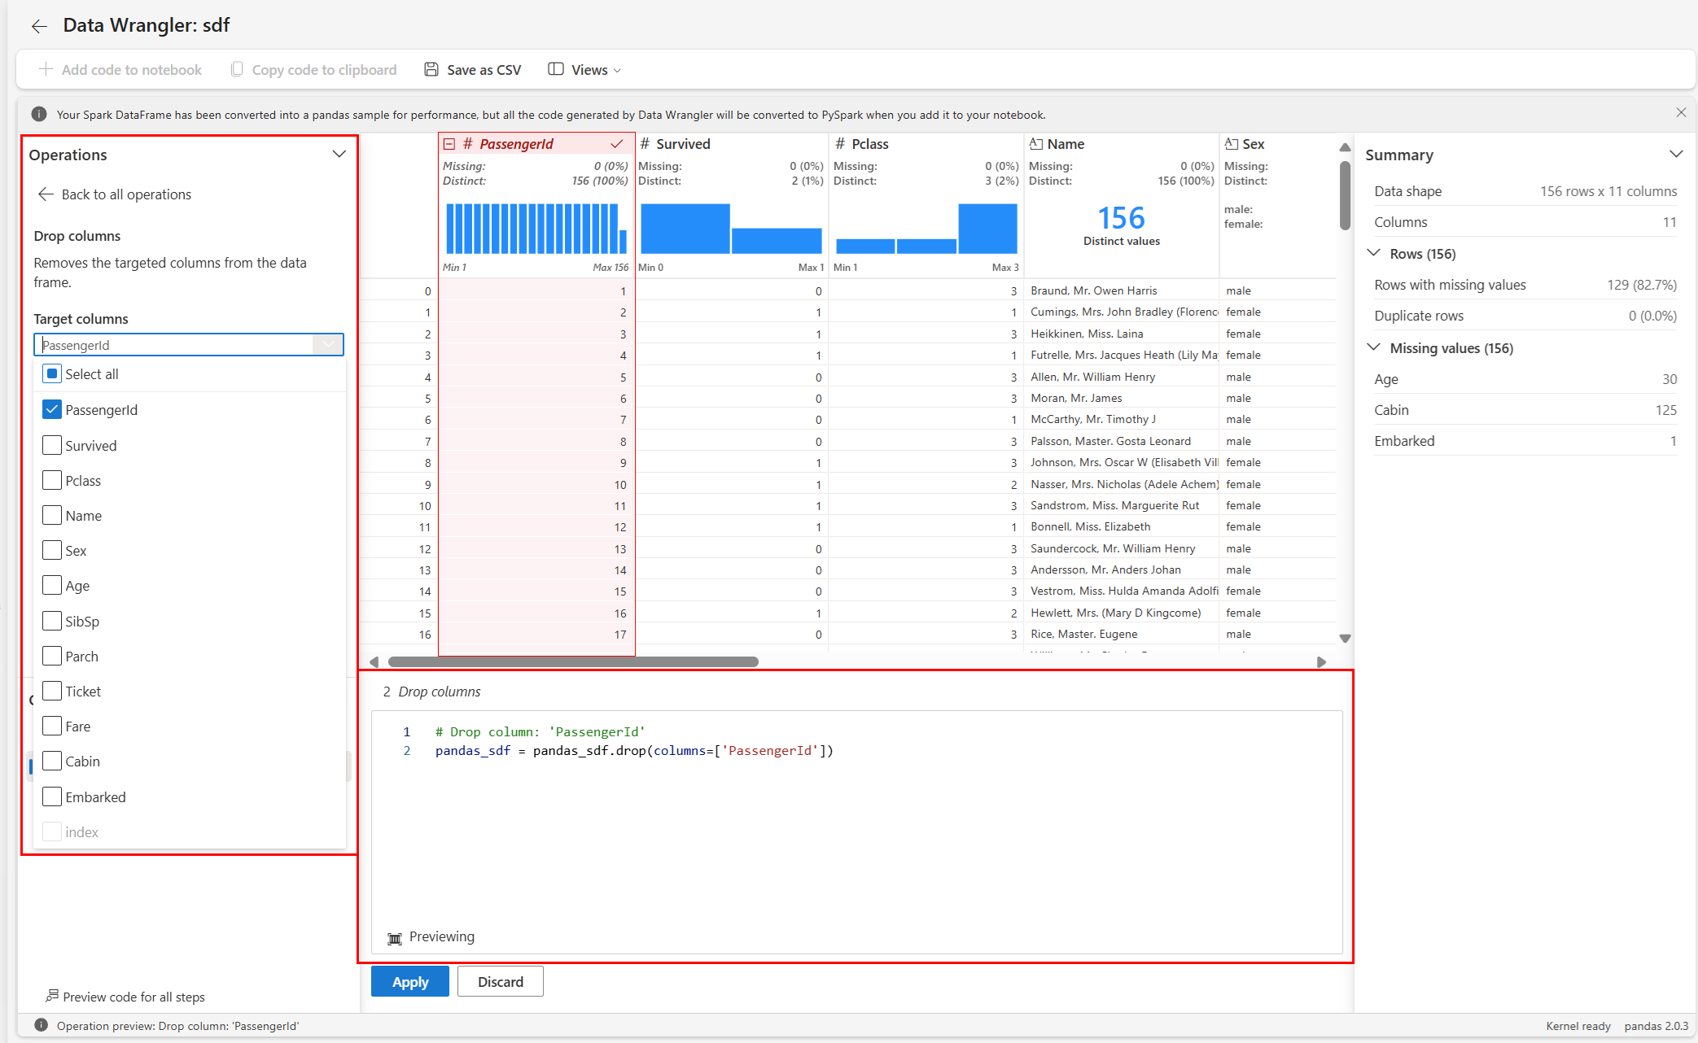Click the Pclass distribution chart
Image resolution: width=1698 pixels, height=1043 pixels.
[926, 229]
